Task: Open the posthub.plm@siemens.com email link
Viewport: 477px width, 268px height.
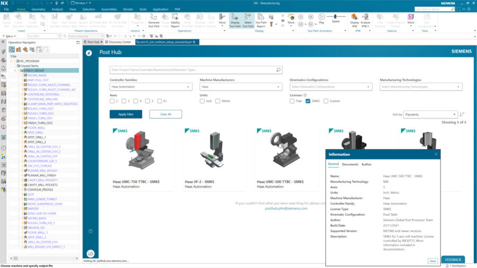Action: [x=286, y=209]
